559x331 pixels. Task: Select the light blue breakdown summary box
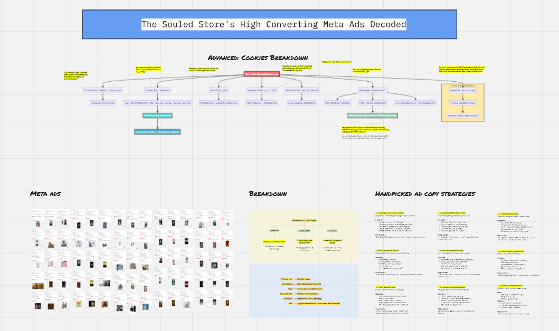point(304,290)
